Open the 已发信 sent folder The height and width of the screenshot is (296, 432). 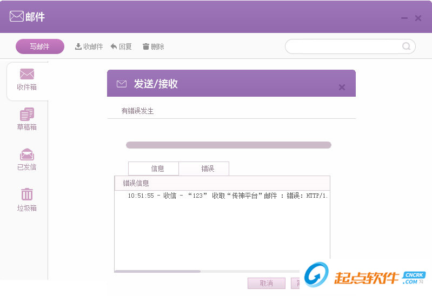(x=27, y=159)
